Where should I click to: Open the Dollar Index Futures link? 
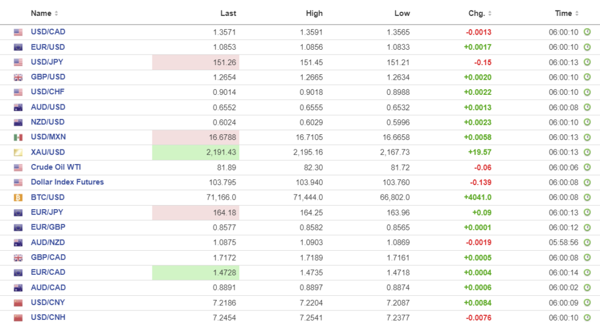coord(67,182)
